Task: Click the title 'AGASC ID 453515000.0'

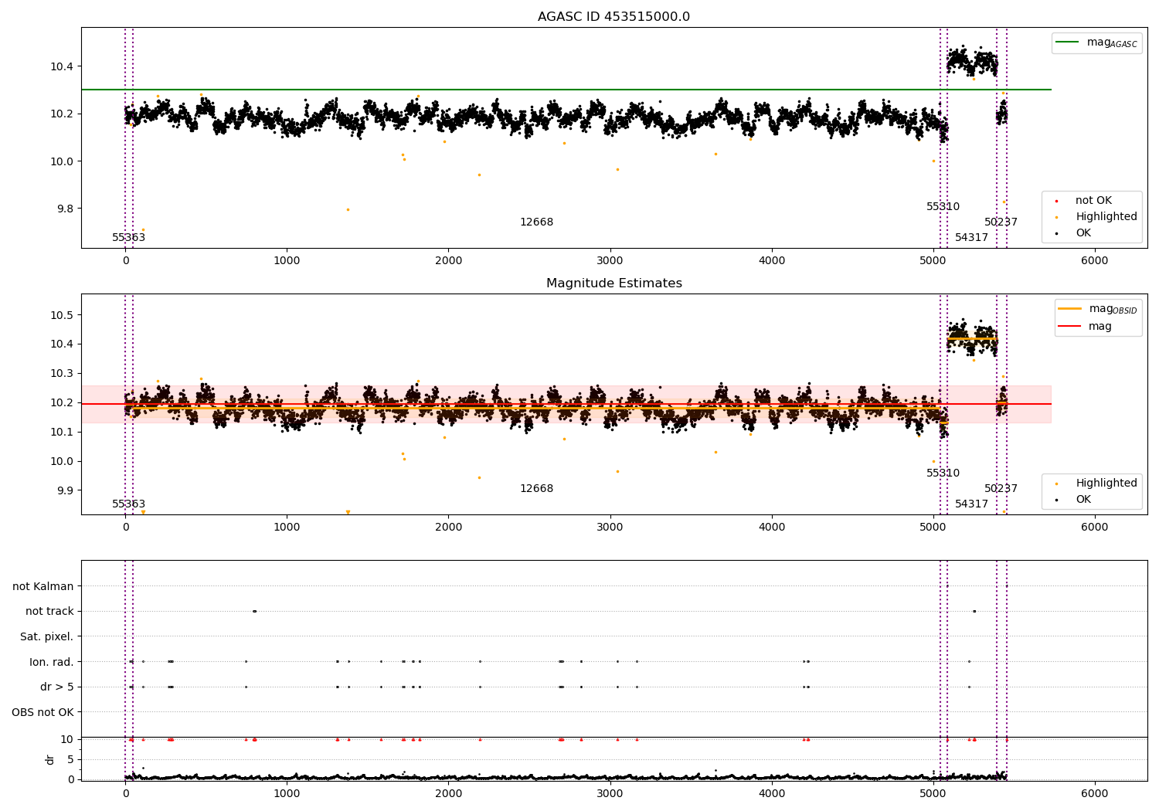Action: pos(613,17)
